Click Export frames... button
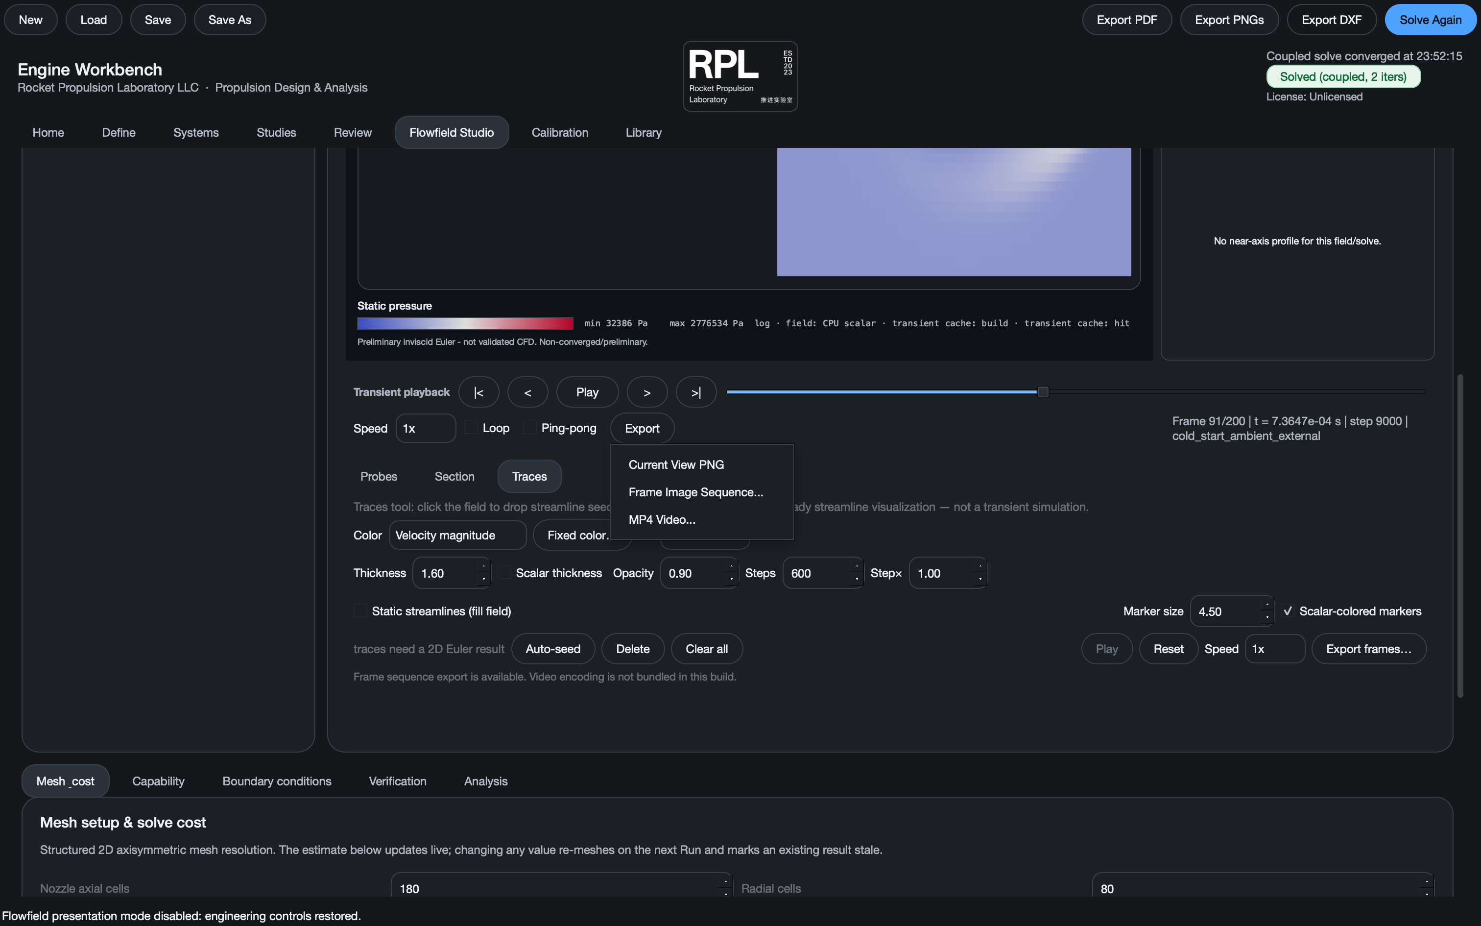The height and width of the screenshot is (926, 1481). (x=1368, y=649)
